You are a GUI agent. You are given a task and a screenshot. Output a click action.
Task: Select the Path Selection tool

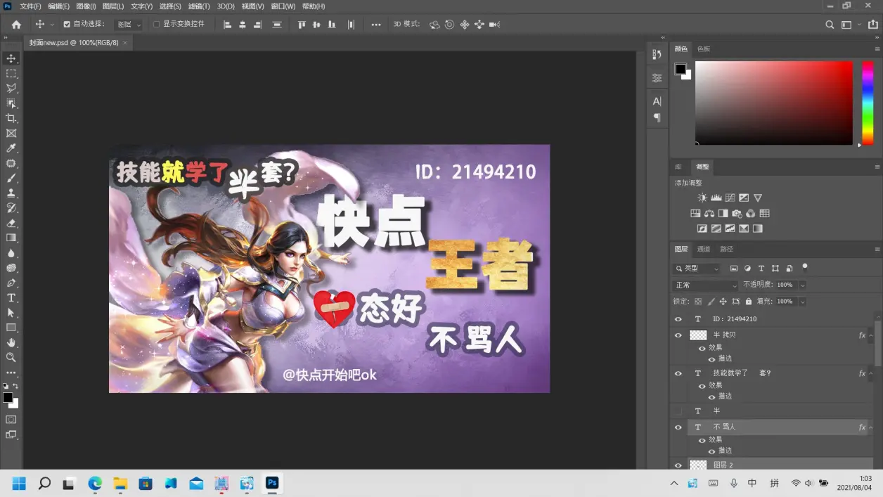(11, 313)
